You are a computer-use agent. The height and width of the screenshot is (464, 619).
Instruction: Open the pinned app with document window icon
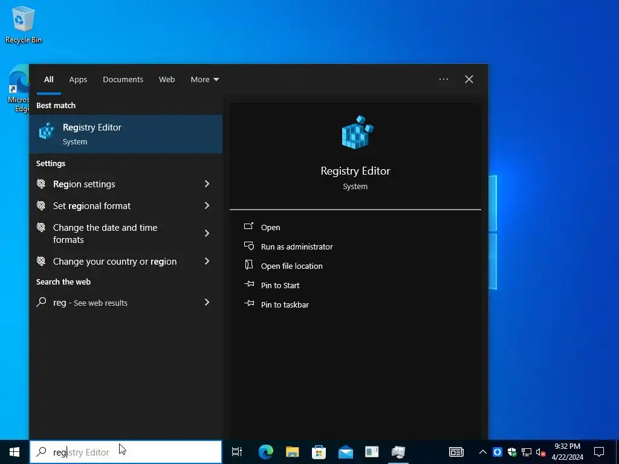(x=372, y=452)
